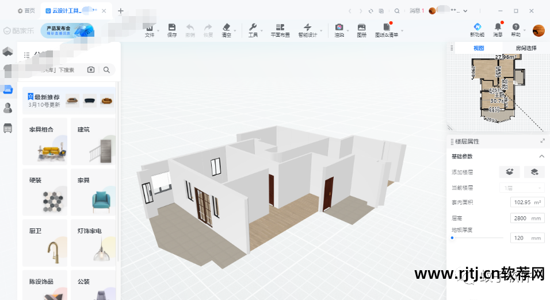This screenshot has height=300, width=550.
Task: Click the library search box text
Action: (x=57, y=70)
